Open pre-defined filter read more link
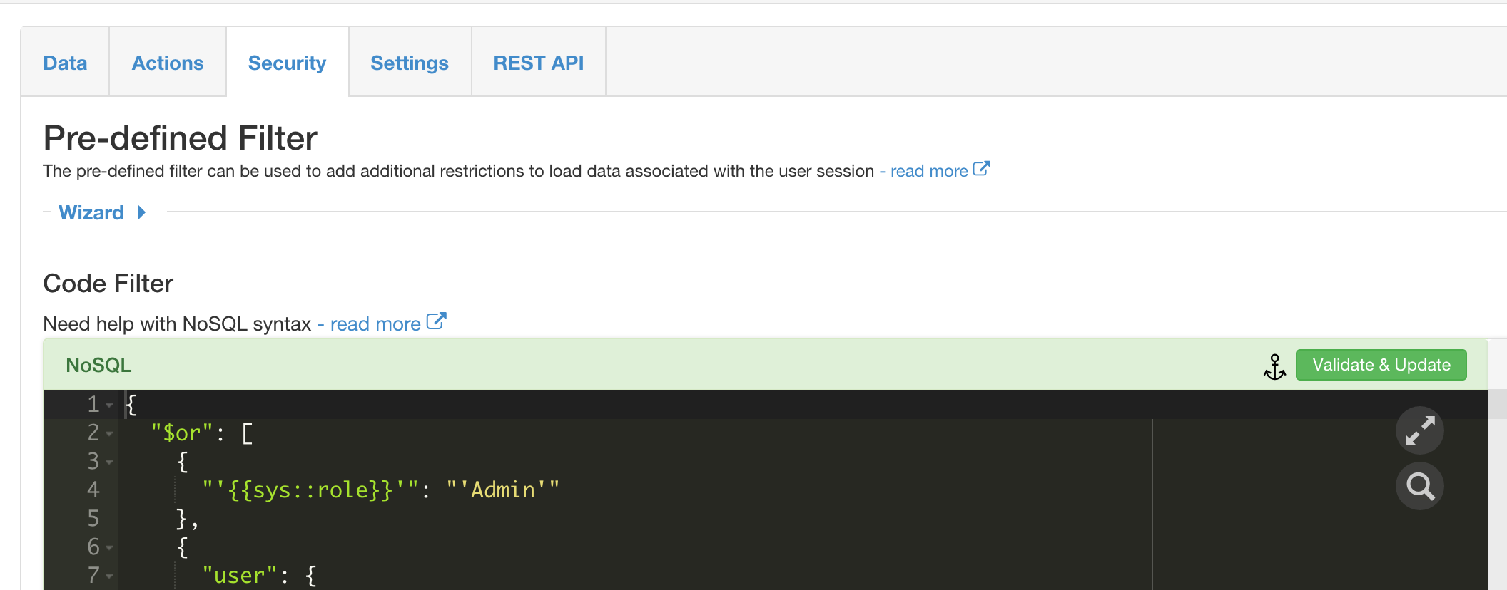The height and width of the screenshot is (590, 1507). [928, 171]
